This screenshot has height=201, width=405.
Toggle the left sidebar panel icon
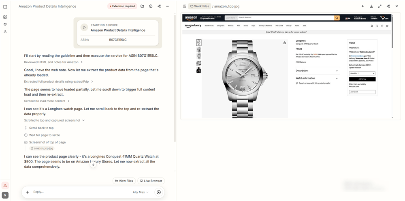[x=5, y=7]
